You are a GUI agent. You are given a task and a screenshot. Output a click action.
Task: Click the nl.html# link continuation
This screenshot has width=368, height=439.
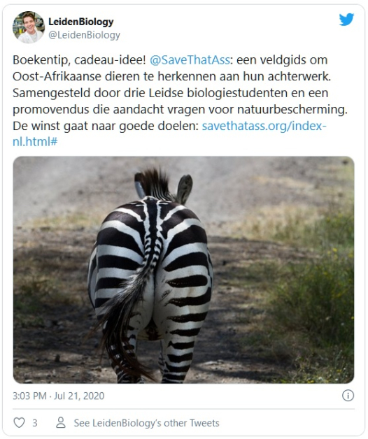35,142
